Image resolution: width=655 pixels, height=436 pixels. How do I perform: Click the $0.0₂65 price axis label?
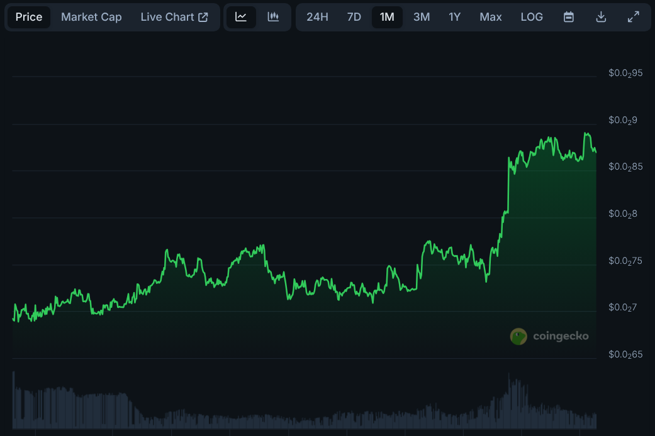click(625, 354)
